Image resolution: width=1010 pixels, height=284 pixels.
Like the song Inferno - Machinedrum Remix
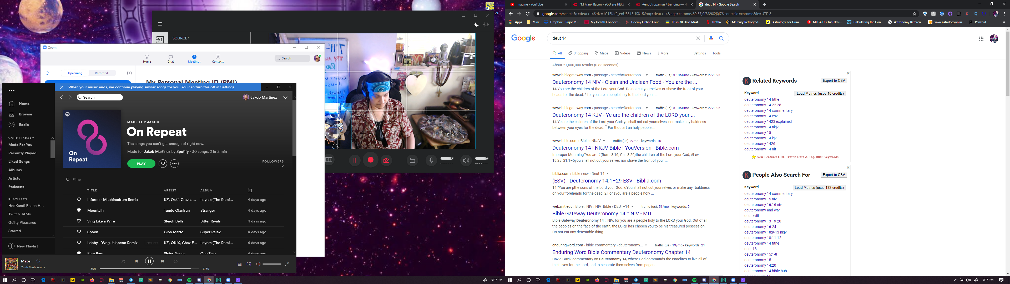(79, 200)
